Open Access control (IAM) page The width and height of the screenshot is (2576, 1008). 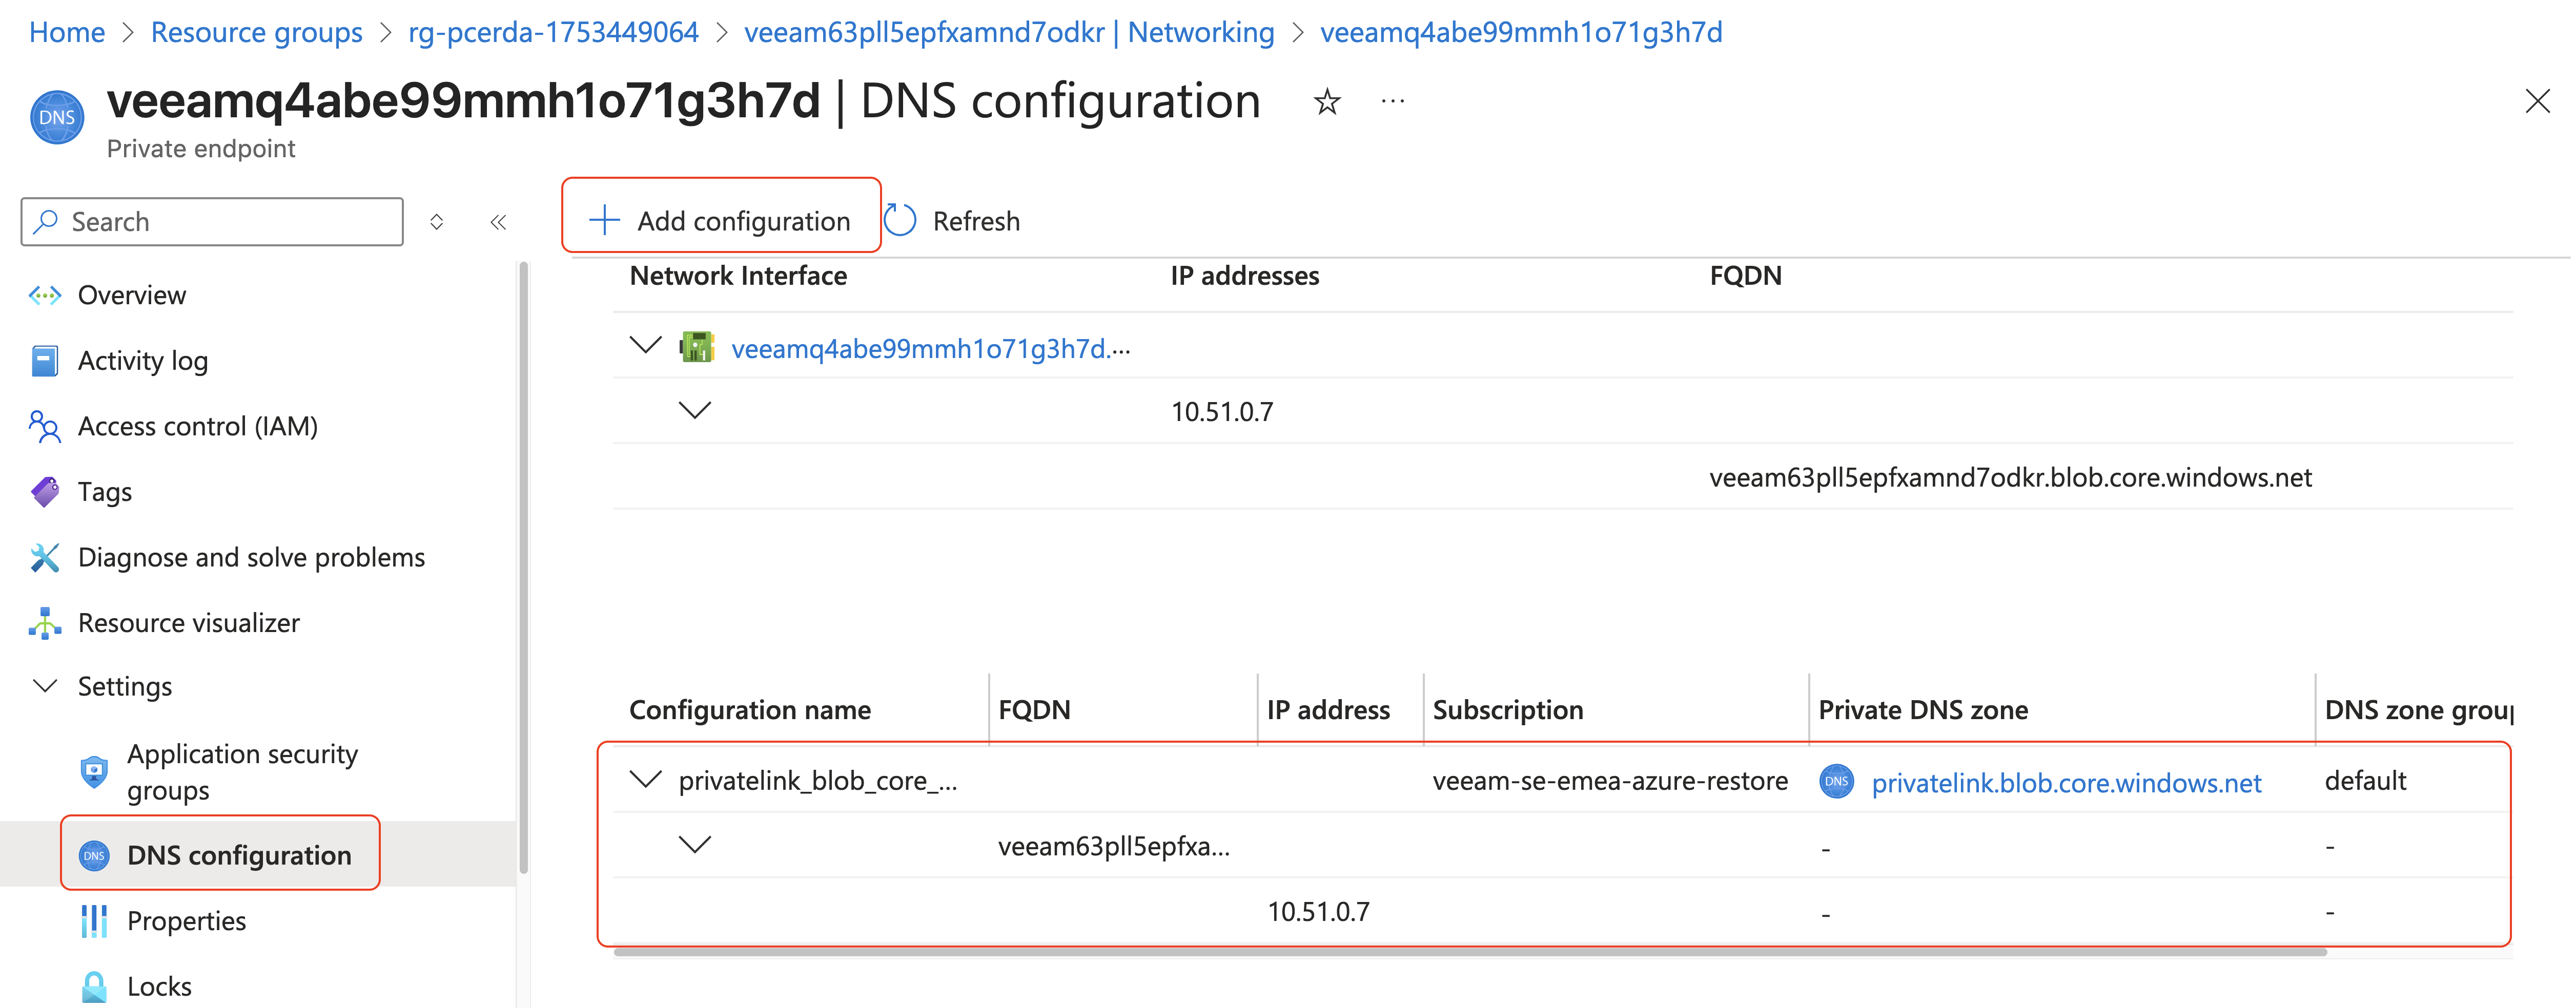(198, 427)
